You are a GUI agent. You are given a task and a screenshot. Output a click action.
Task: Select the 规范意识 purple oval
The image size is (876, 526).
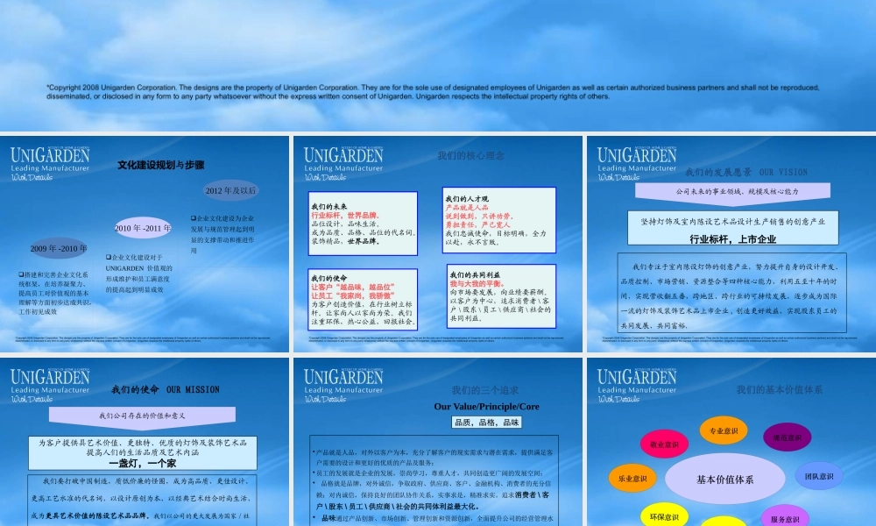[x=788, y=437]
